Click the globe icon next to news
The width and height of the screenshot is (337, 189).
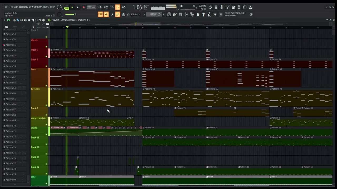point(251,14)
